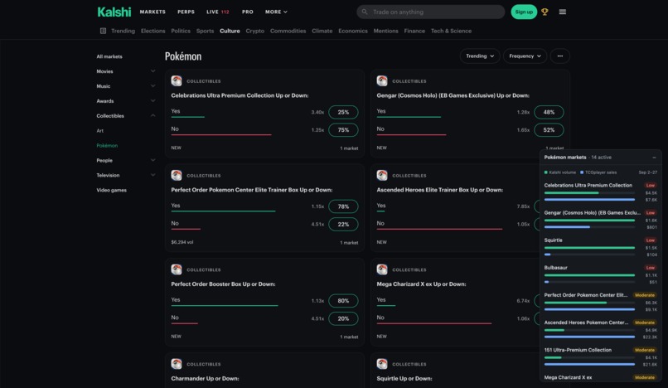Open Ascended Heroes Elite Trainer Box market
Screen dimensions: 668x388
(x=439, y=190)
